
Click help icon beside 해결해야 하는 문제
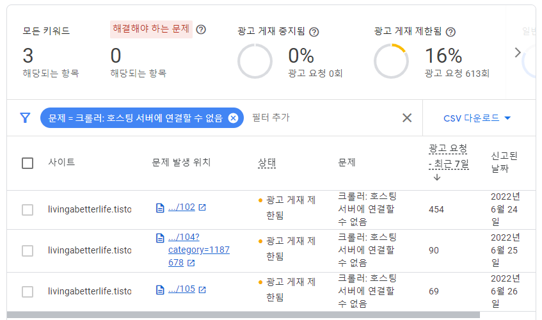201,29
